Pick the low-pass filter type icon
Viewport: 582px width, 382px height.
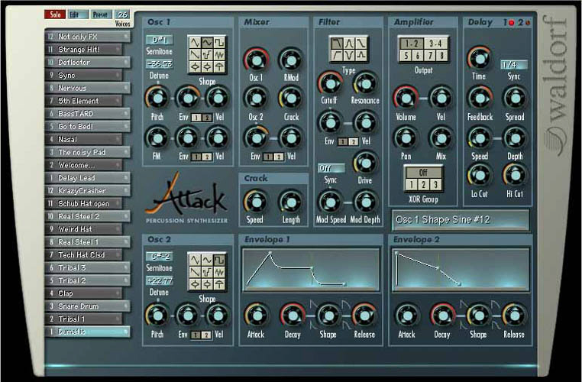337,44
